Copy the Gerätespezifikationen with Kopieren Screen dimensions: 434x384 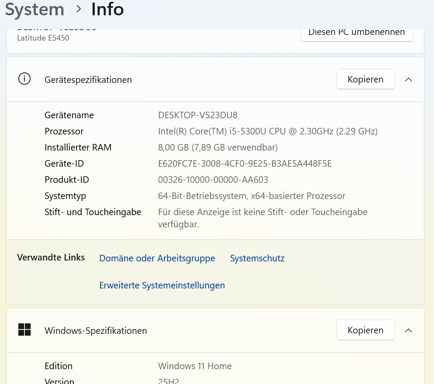pyautogui.click(x=365, y=79)
